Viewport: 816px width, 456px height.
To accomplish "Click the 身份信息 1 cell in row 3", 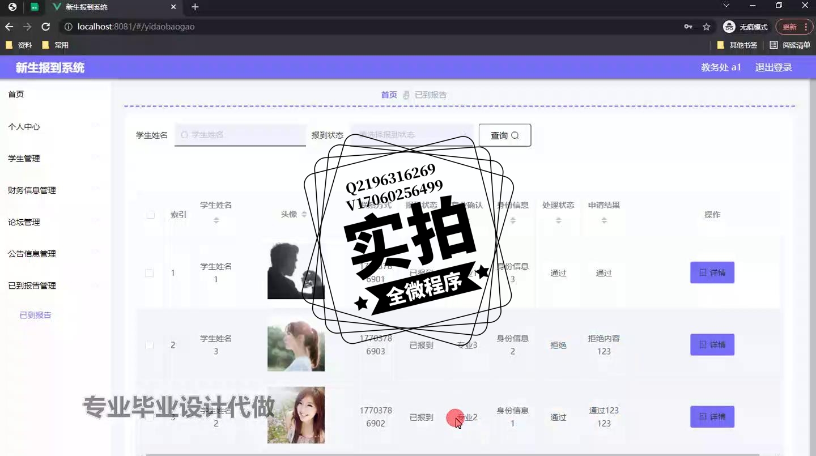I will click(513, 417).
